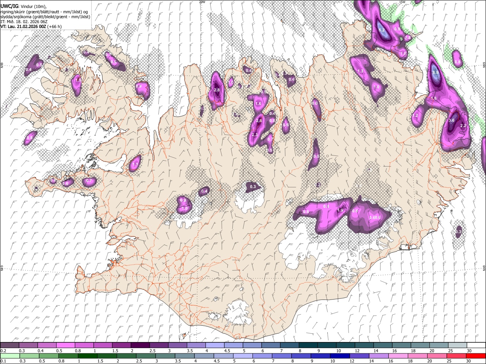
Task: Click the slydda/snjókoma legend description line
Action: (x=45, y=17)
